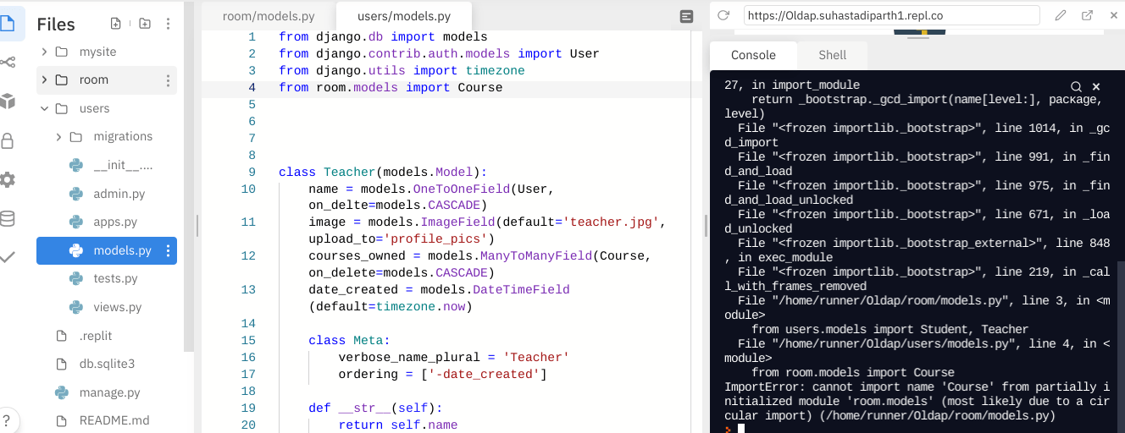Click 'class Meta:' line in editor
This screenshot has height=433, width=1125.
348,340
